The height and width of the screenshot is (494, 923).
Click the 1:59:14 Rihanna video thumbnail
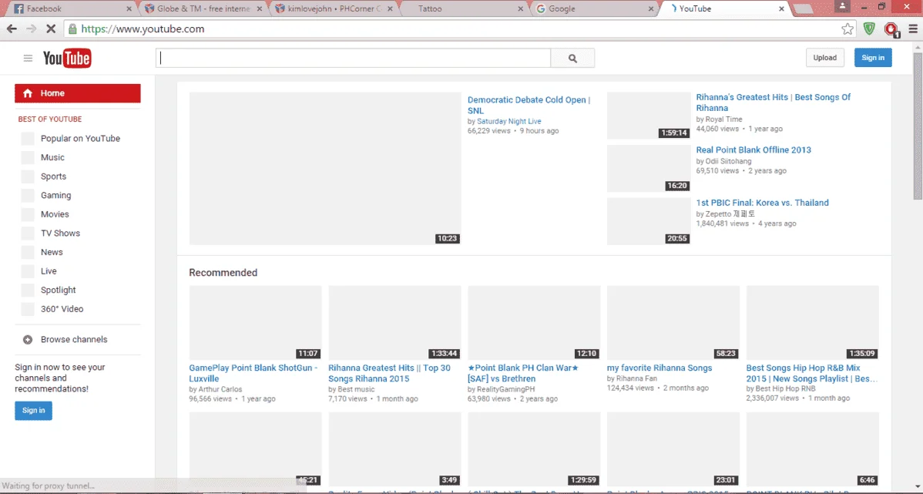coord(649,116)
